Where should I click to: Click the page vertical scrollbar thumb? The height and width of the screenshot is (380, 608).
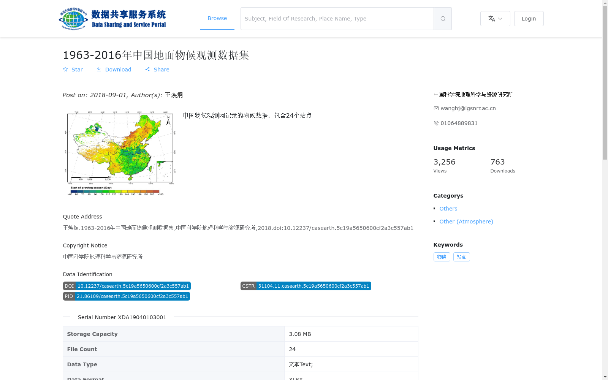click(605, 82)
